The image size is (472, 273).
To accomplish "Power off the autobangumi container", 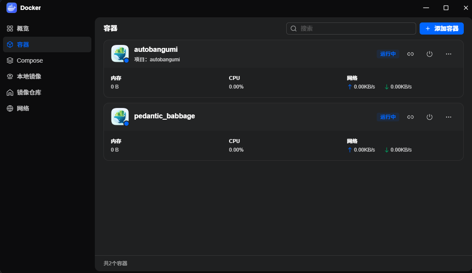I will click(x=430, y=54).
